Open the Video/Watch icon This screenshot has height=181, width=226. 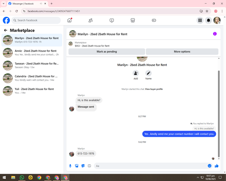click(112, 20)
